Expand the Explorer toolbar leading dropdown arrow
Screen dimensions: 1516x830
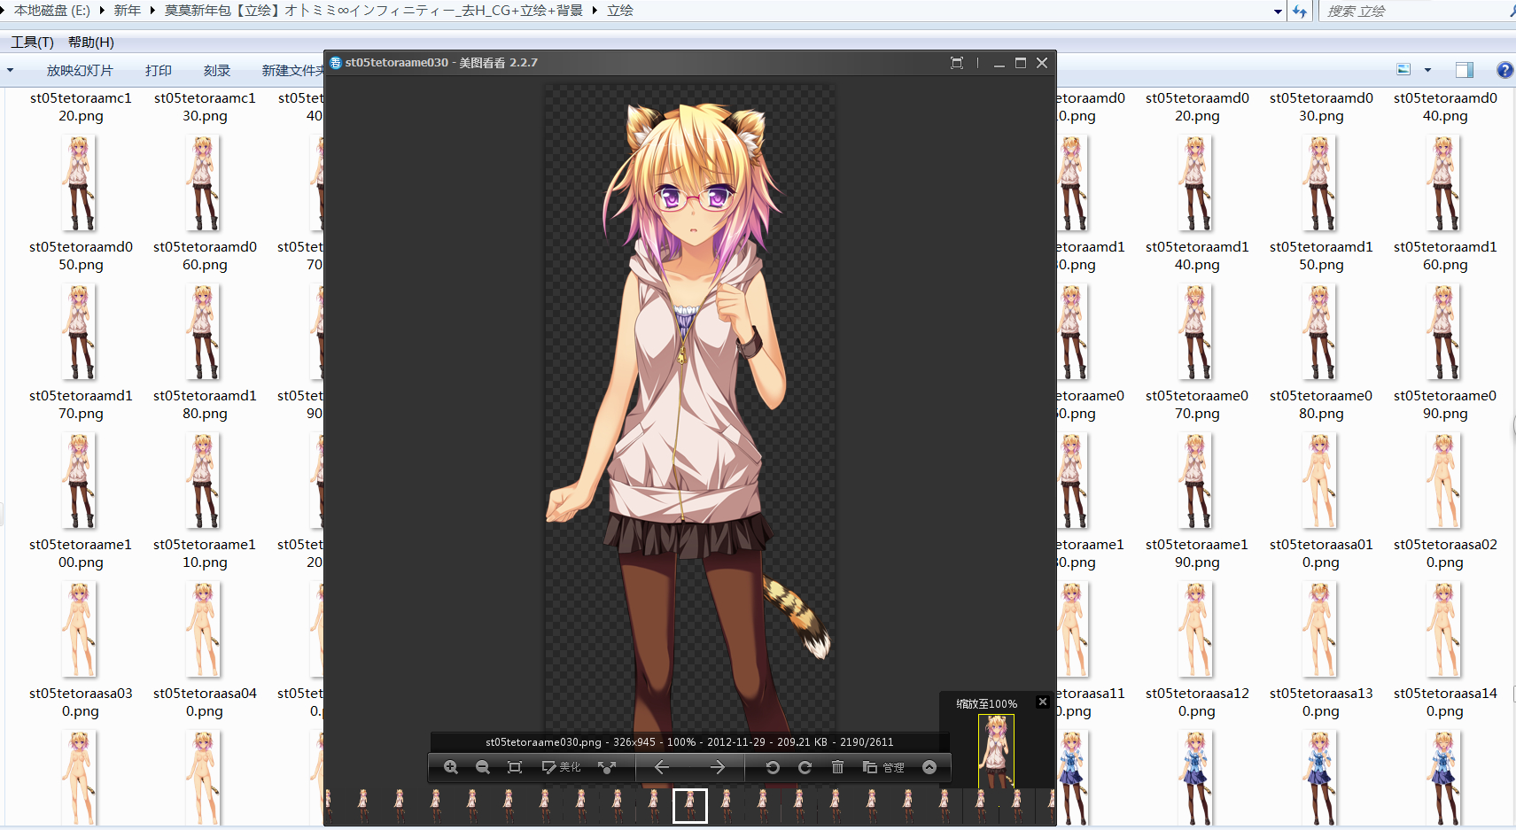click(x=11, y=70)
